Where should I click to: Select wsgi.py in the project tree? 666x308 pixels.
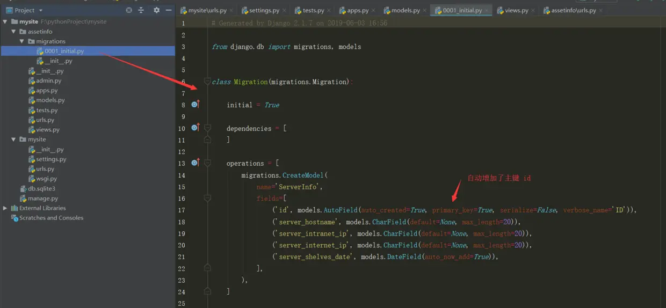click(46, 179)
